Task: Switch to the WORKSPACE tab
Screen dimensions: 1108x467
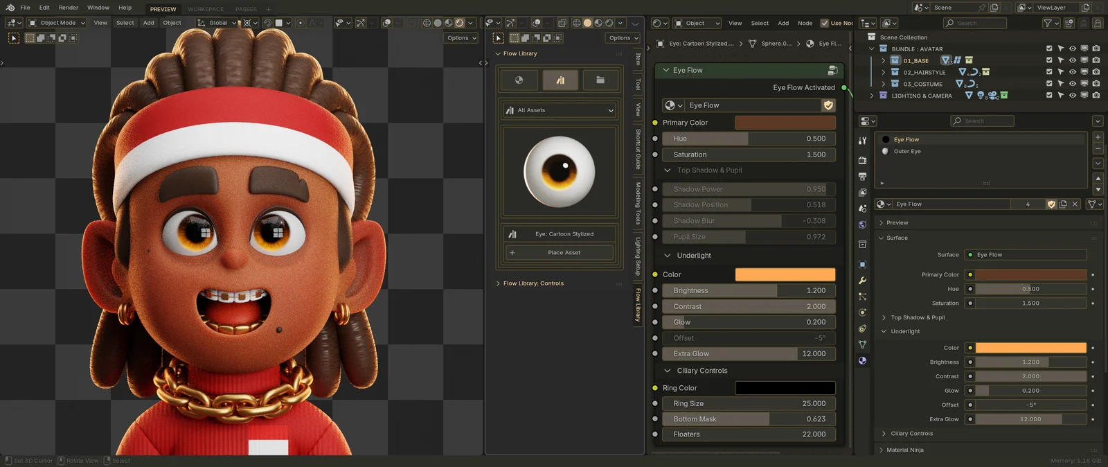Action: click(x=206, y=9)
